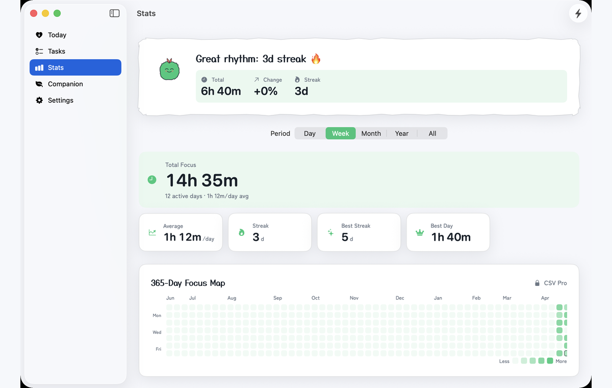The width and height of the screenshot is (612, 388).
Task: Click the CSV Pro export button
Action: click(x=550, y=283)
